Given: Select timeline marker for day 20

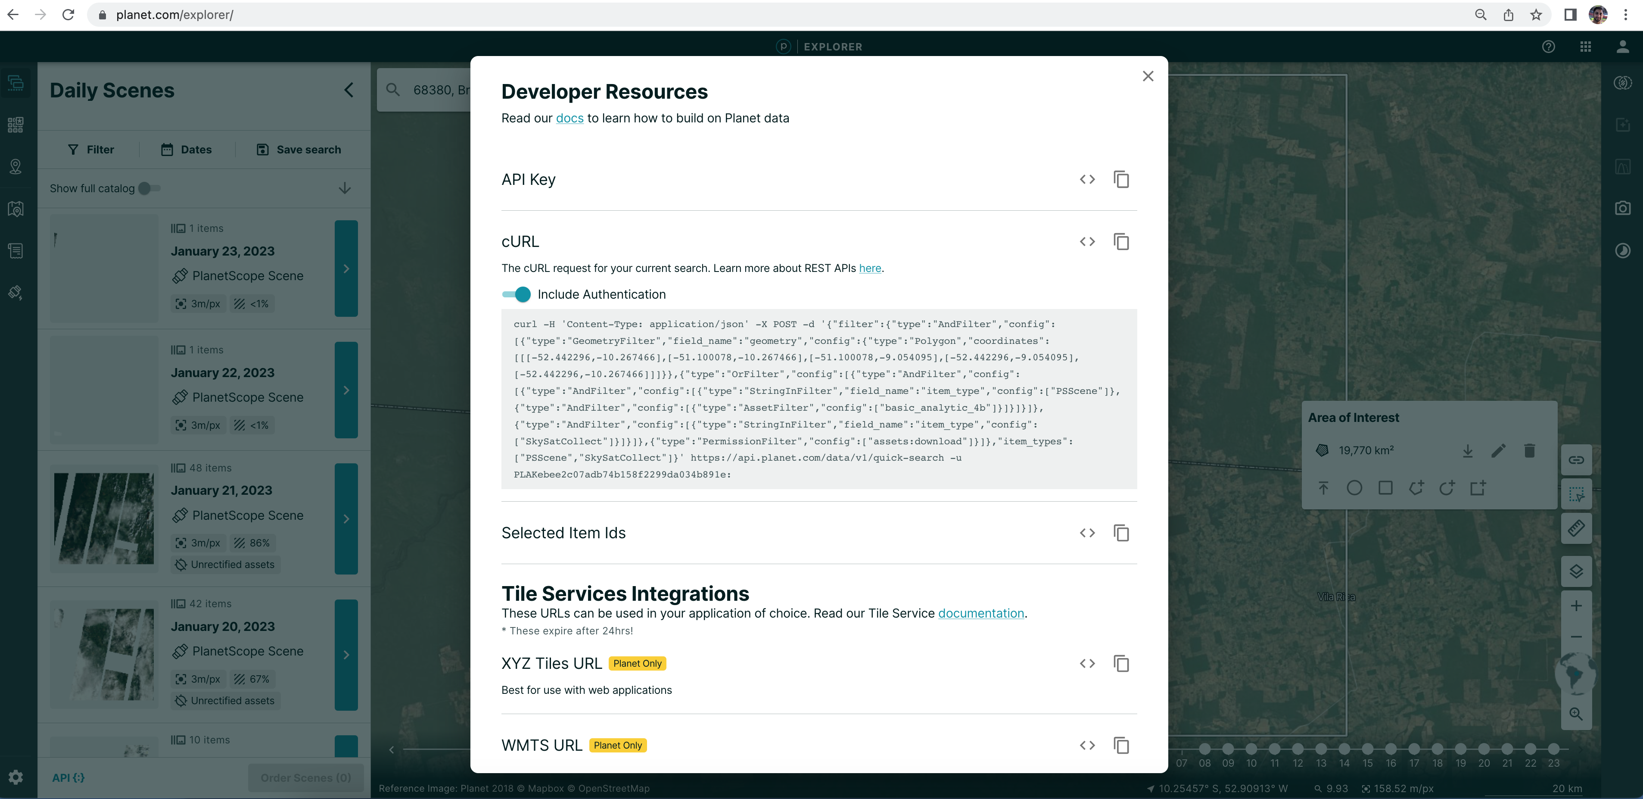Looking at the screenshot, I should pos(1484,749).
